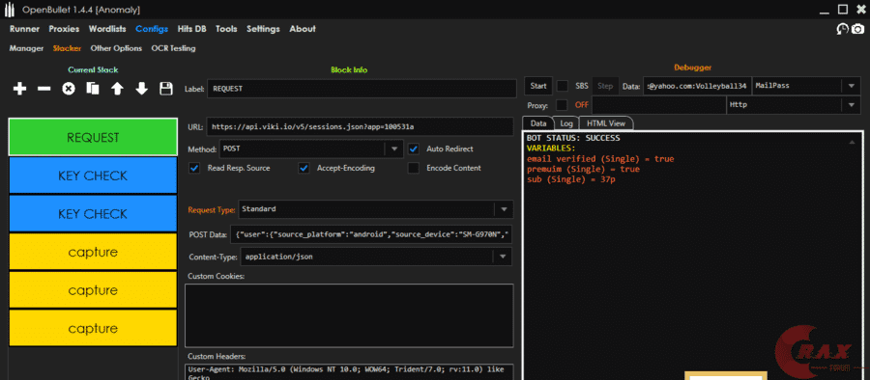This screenshot has width=870, height=380.
Task: Click the OpenBullet logo icon in title bar
Action: [x=10, y=10]
